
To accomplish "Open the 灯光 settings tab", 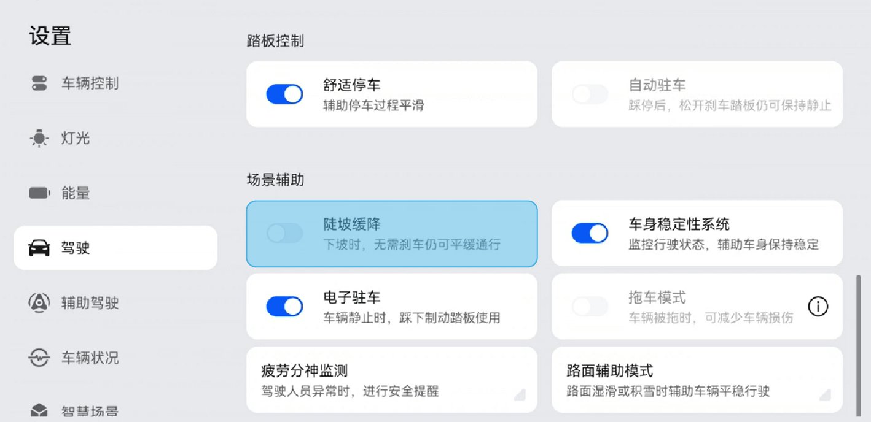I will point(76,139).
